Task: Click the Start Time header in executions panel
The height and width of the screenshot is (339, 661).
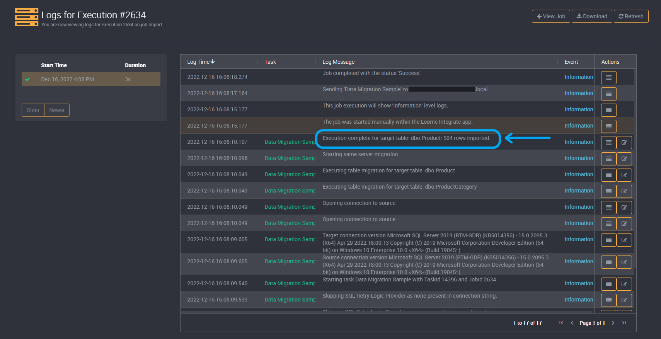Action: pyautogui.click(x=54, y=65)
